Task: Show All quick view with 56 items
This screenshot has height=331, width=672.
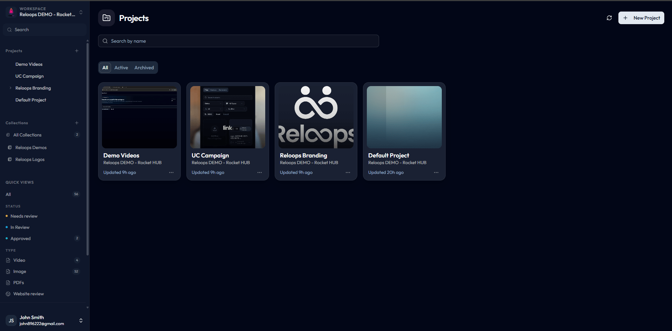Action: pyautogui.click(x=43, y=194)
